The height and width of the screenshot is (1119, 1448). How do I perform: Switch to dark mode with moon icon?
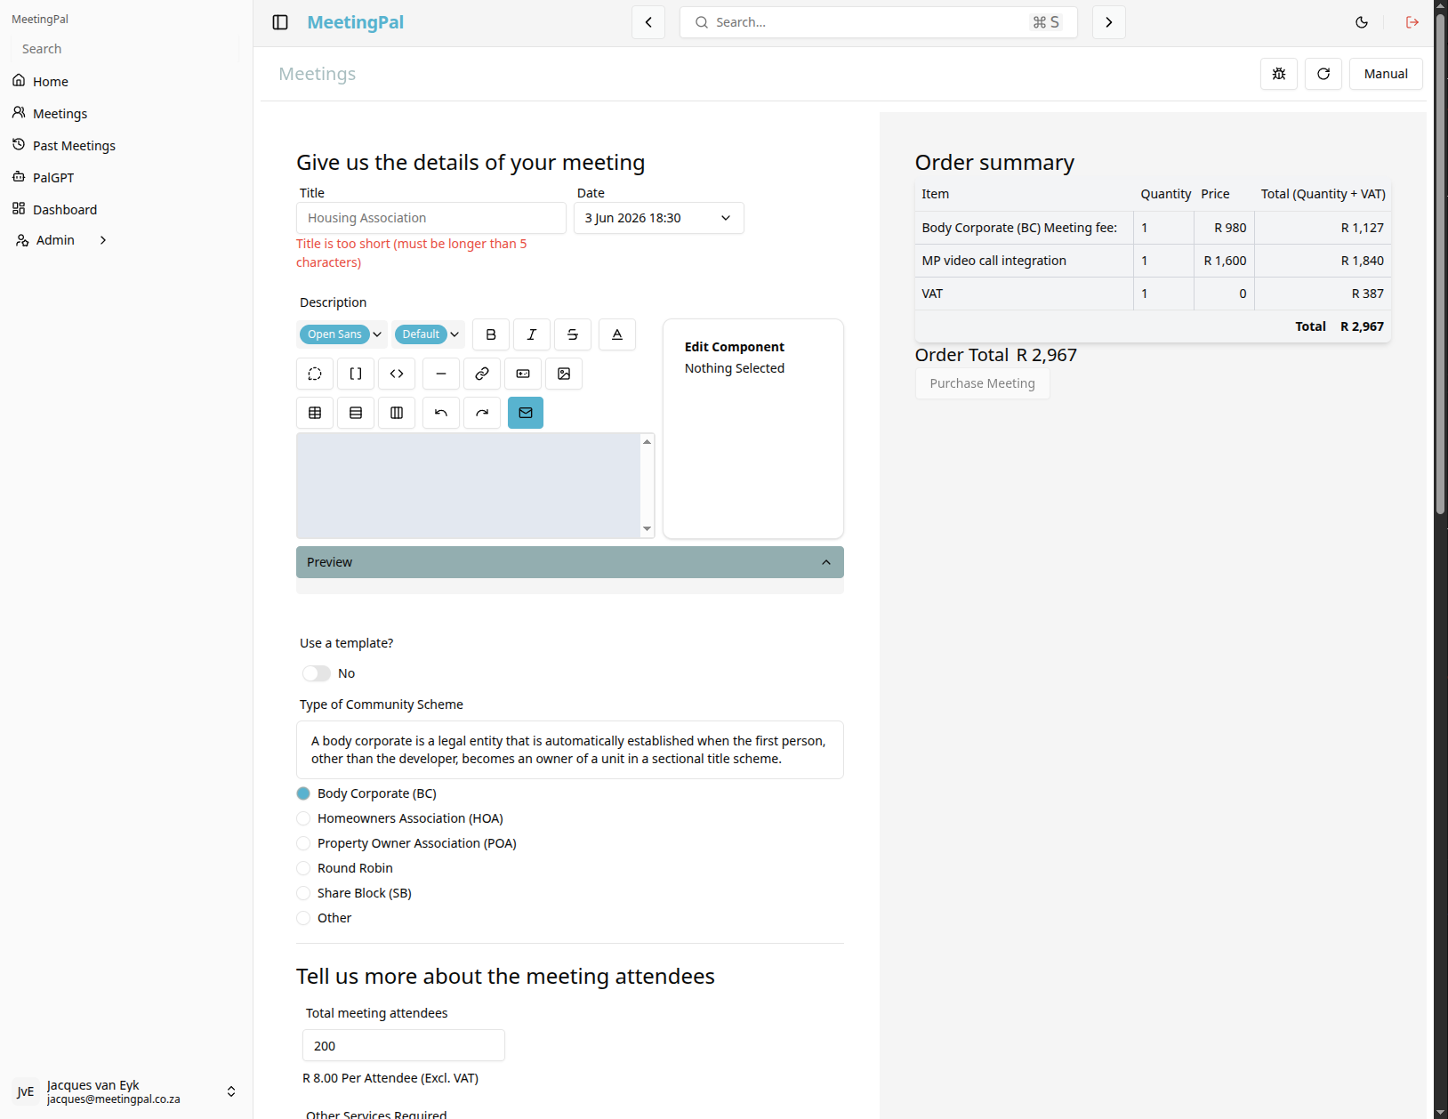coord(1362,22)
